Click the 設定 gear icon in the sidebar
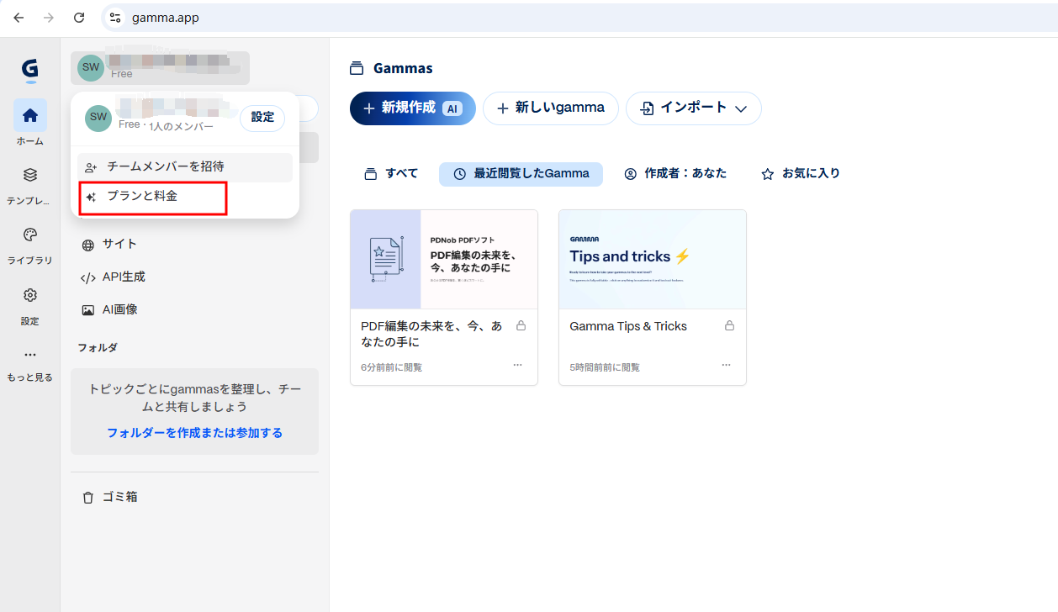Screen dimensions: 1058x612 point(29,294)
